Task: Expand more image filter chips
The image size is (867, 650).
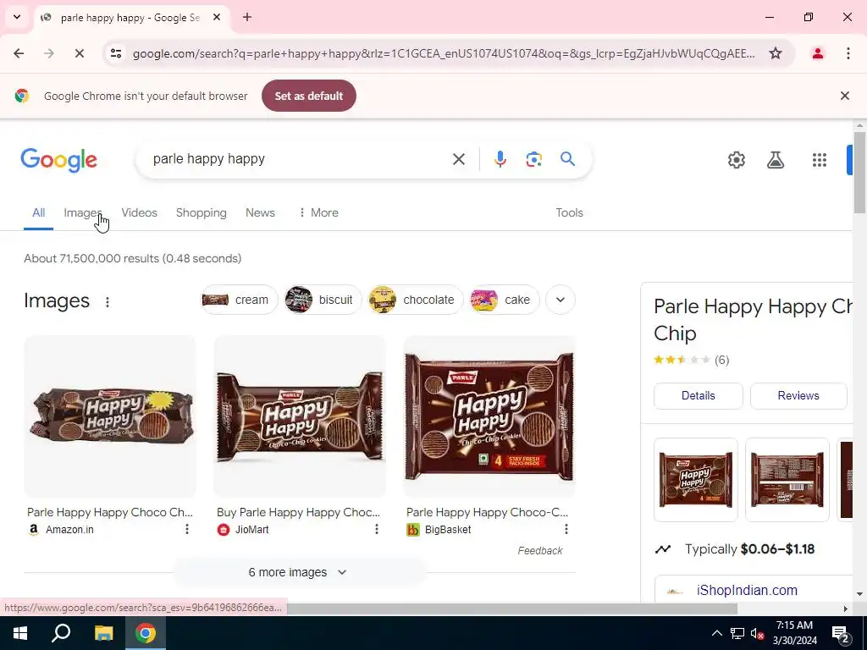Action: [561, 300]
